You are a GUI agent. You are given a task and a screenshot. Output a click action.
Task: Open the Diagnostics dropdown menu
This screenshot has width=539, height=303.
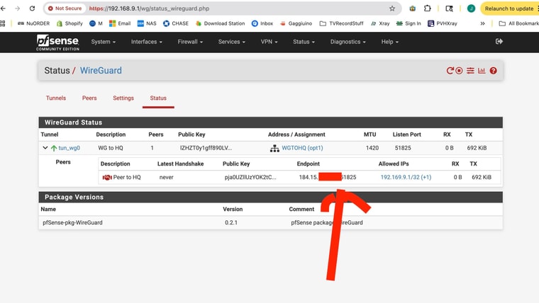[348, 42]
